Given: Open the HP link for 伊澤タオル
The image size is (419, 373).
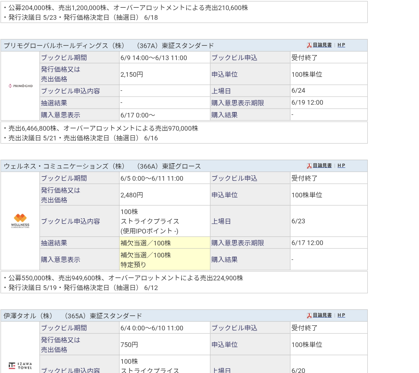Looking at the screenshot, I should 341,315.
